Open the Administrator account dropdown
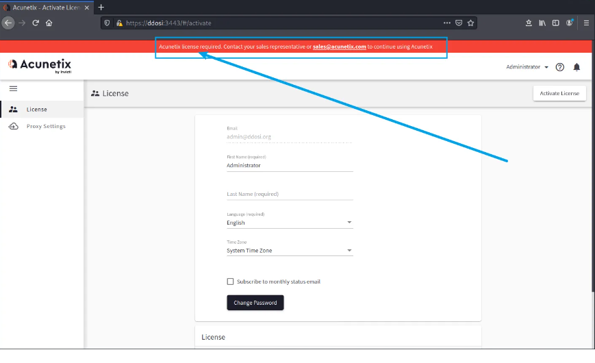595x363 pixels. pos(527,67)
